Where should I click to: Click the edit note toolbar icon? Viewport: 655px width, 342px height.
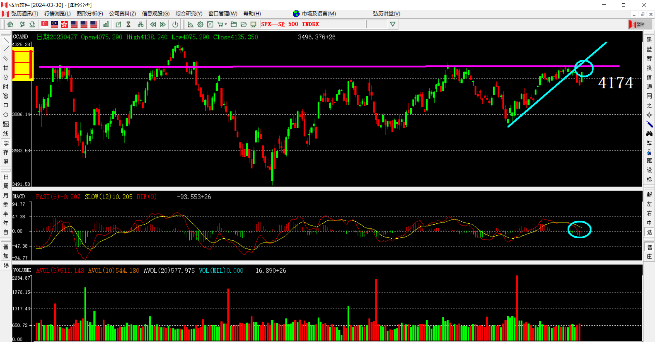118,24
